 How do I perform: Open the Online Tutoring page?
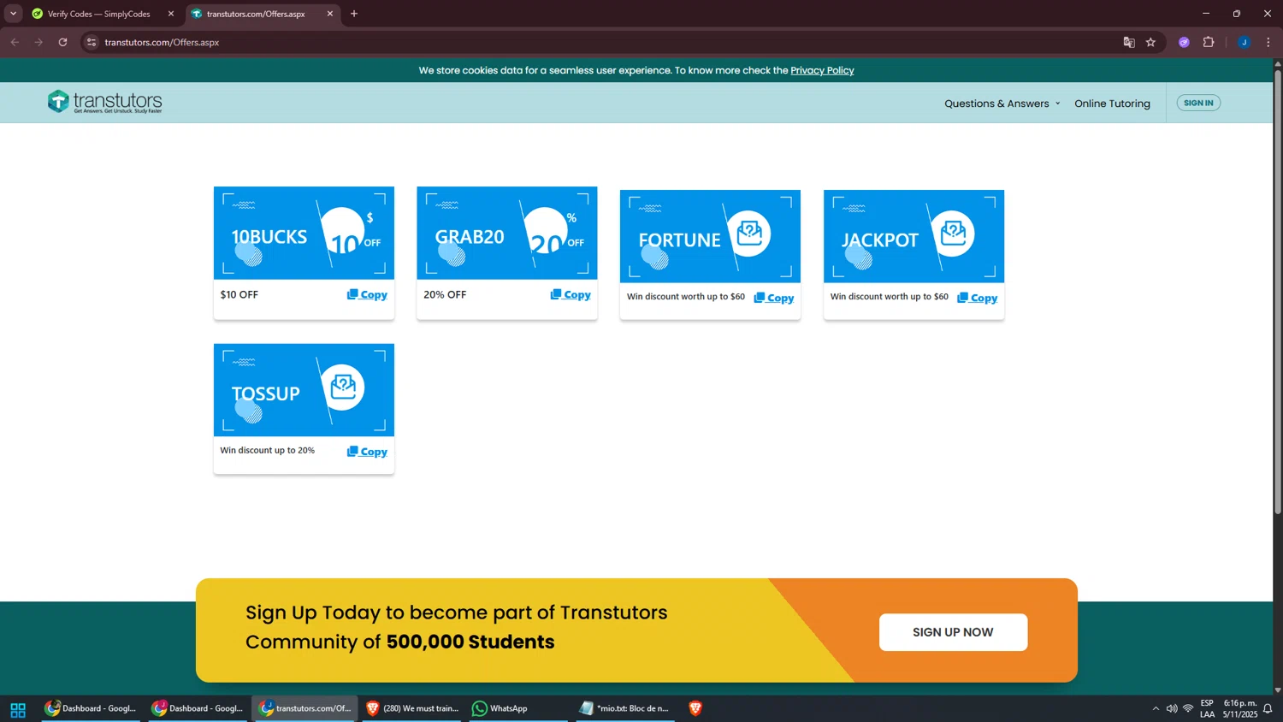[x=1112, y=104]
